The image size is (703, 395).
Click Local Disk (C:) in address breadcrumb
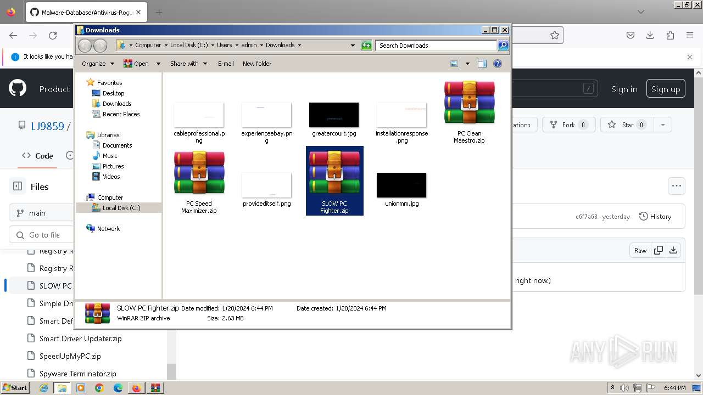tap(189, 45)
